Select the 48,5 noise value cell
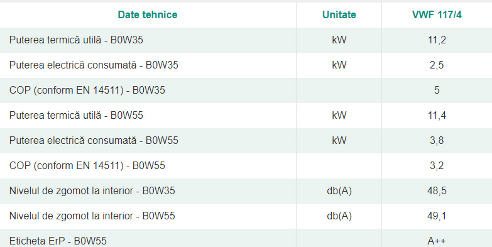 (x=437, y=190)
